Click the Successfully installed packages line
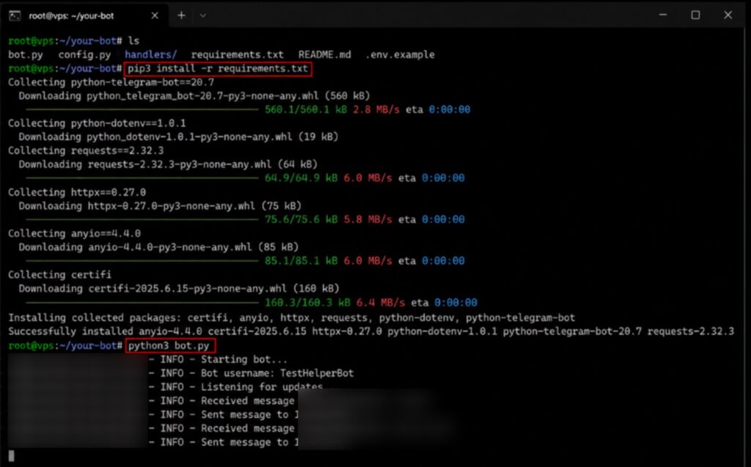This screenshot has width=751, height=467. [370, 331]
